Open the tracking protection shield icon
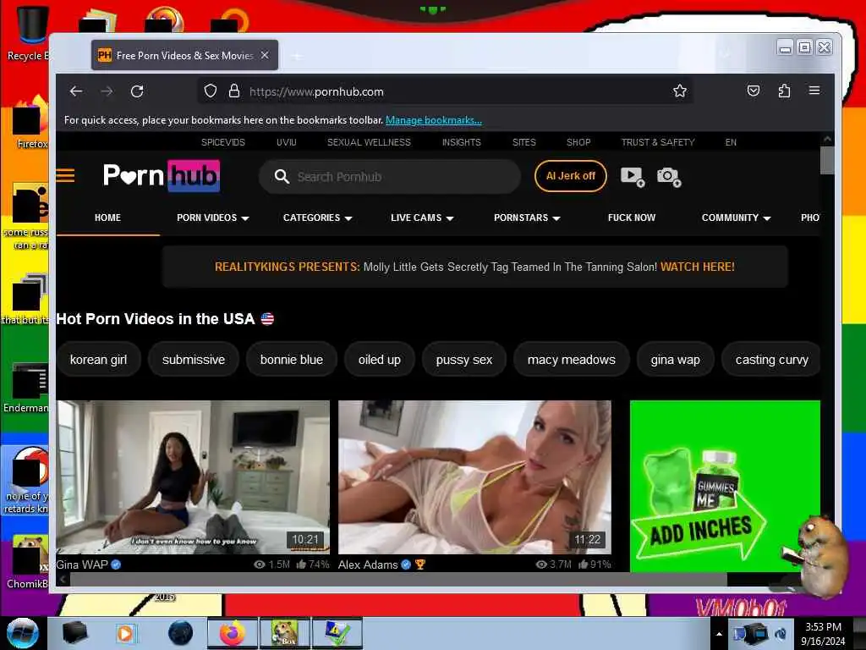 pyautogui.click(x=211, y=91)
